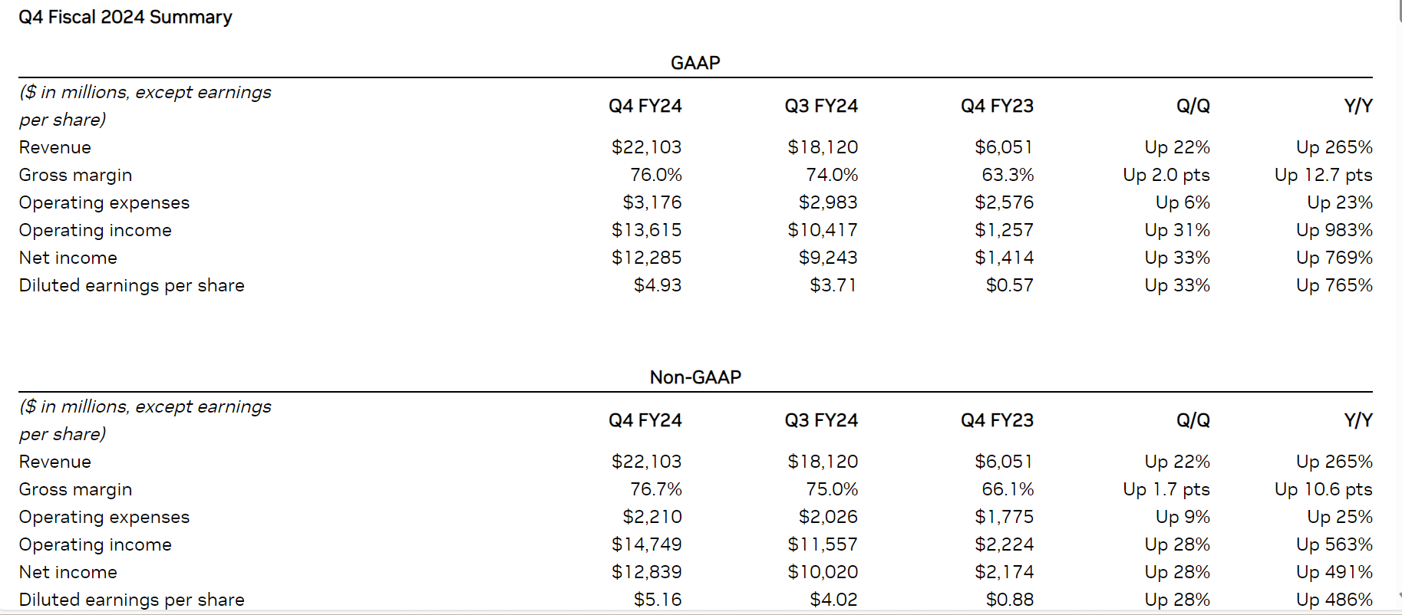Click GAAP Q4 FY23 operating expenses $2,576
The height and width of the screenshot is (615, 1402).
(x=1004, y=202)
